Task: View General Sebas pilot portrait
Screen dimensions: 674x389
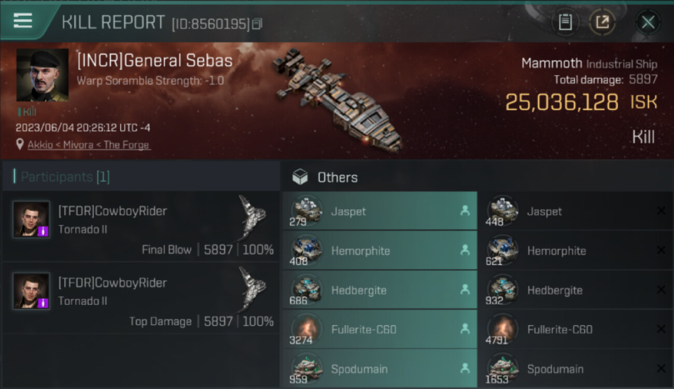Action: (43, 75)
